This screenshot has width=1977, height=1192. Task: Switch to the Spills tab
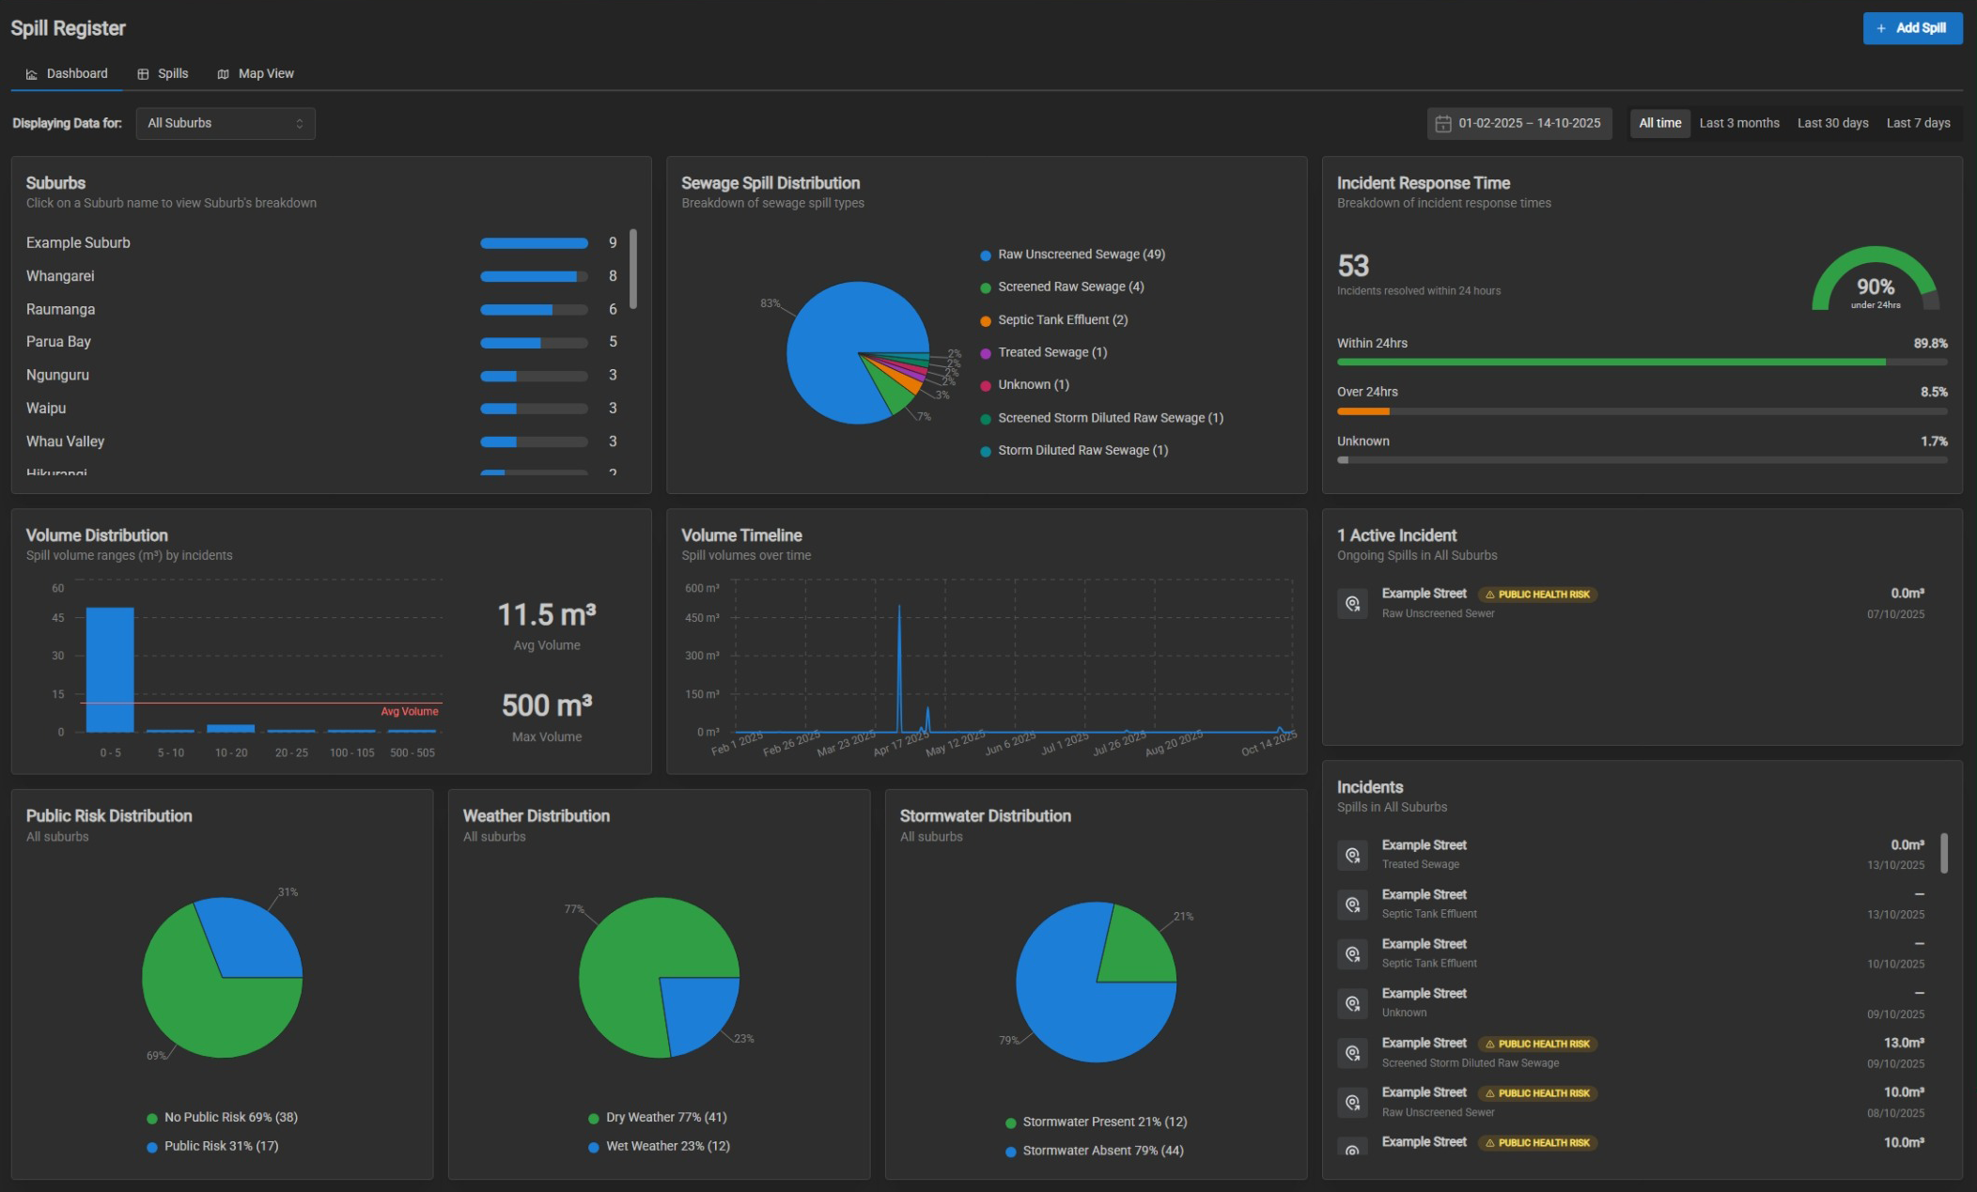[172, 73]
